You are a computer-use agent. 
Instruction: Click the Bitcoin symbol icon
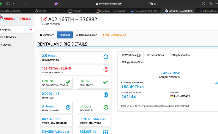coord(106,95)
